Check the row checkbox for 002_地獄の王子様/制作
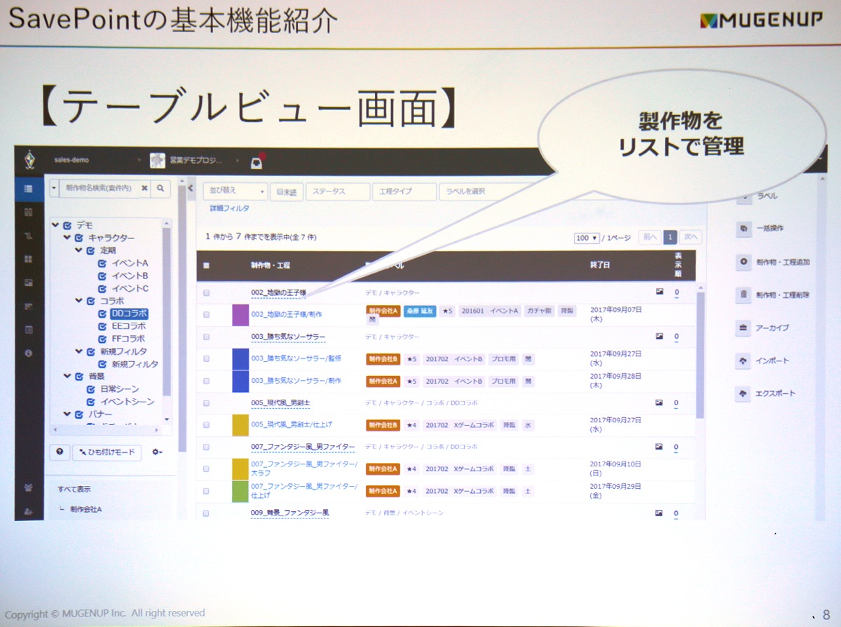The width and height of the screenshot is (841, 627). pos(206,315)
